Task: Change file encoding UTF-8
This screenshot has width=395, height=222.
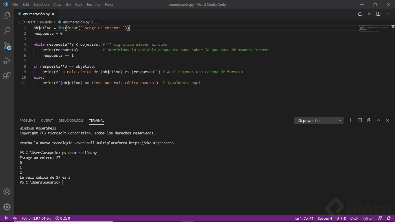Action: (x=341, y=218)
